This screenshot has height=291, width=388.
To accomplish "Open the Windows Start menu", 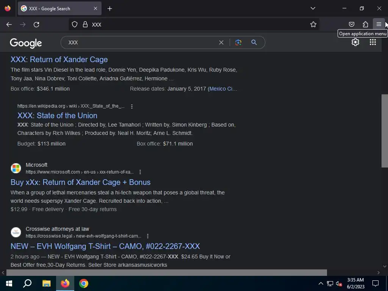I will click(9, 283).
